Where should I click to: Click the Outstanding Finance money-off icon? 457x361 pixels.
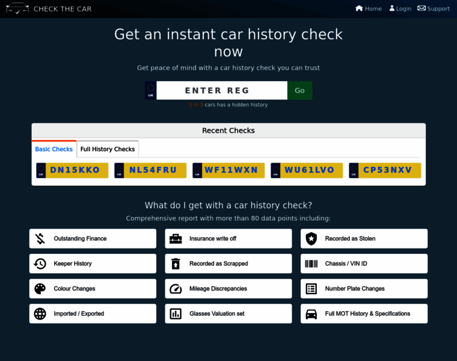click(x=40, y=238)
